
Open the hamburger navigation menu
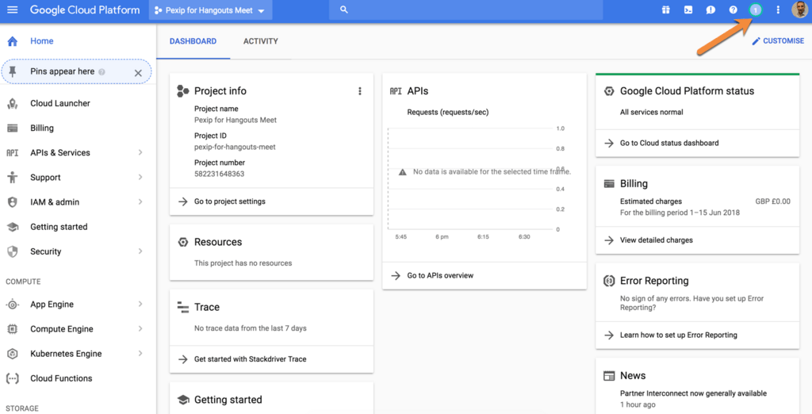(12, 10)
